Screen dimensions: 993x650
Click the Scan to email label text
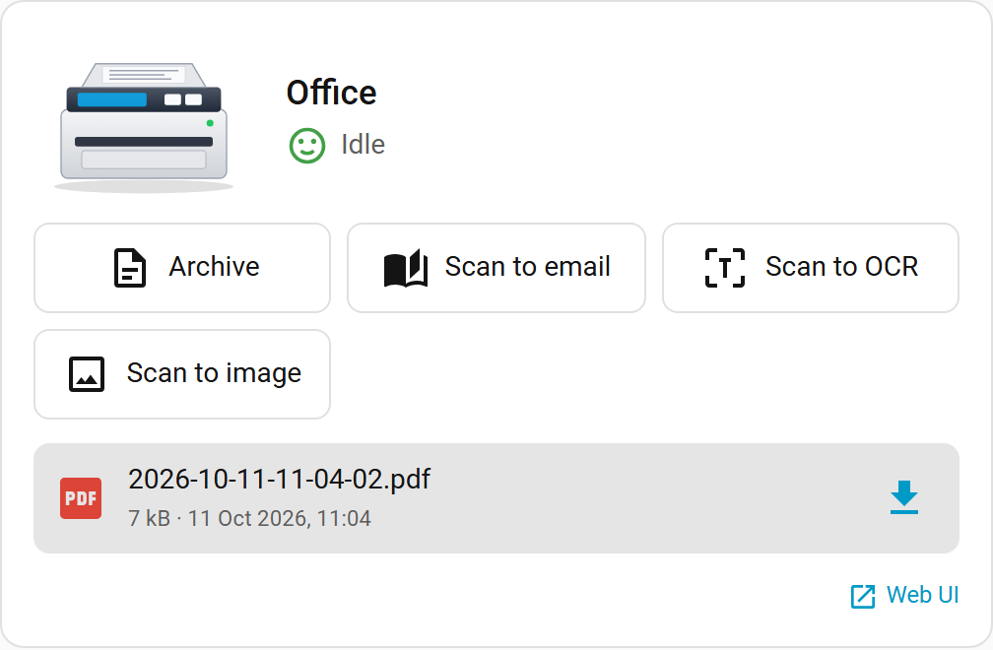pyautogui.click(x=528, y=267)
